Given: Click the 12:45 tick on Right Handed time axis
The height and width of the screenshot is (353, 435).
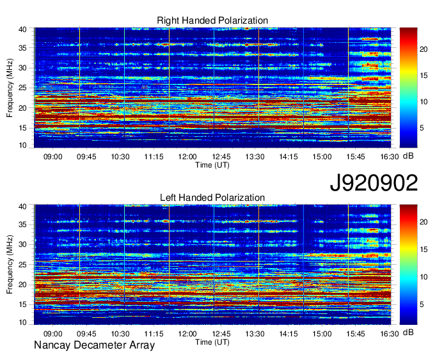Looking at the screenshot, I should [x=221, y=157].
